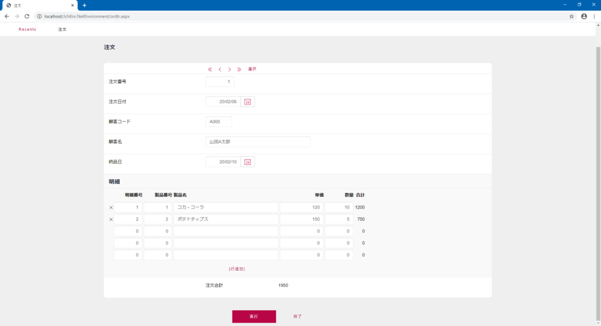Viewport: 601px width, 326px height.
Task: Go back in browser history
Action: [6, 16]
